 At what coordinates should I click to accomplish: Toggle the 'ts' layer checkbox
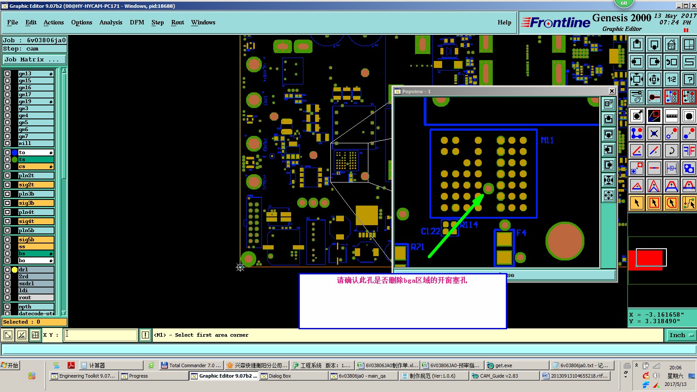7,159
